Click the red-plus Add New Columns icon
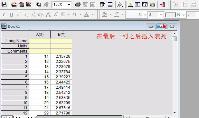199x118 pixels. click(162, 5)
